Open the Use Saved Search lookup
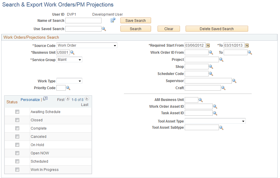This screenshot has height=178, width=280. click(x=104, y=29)
